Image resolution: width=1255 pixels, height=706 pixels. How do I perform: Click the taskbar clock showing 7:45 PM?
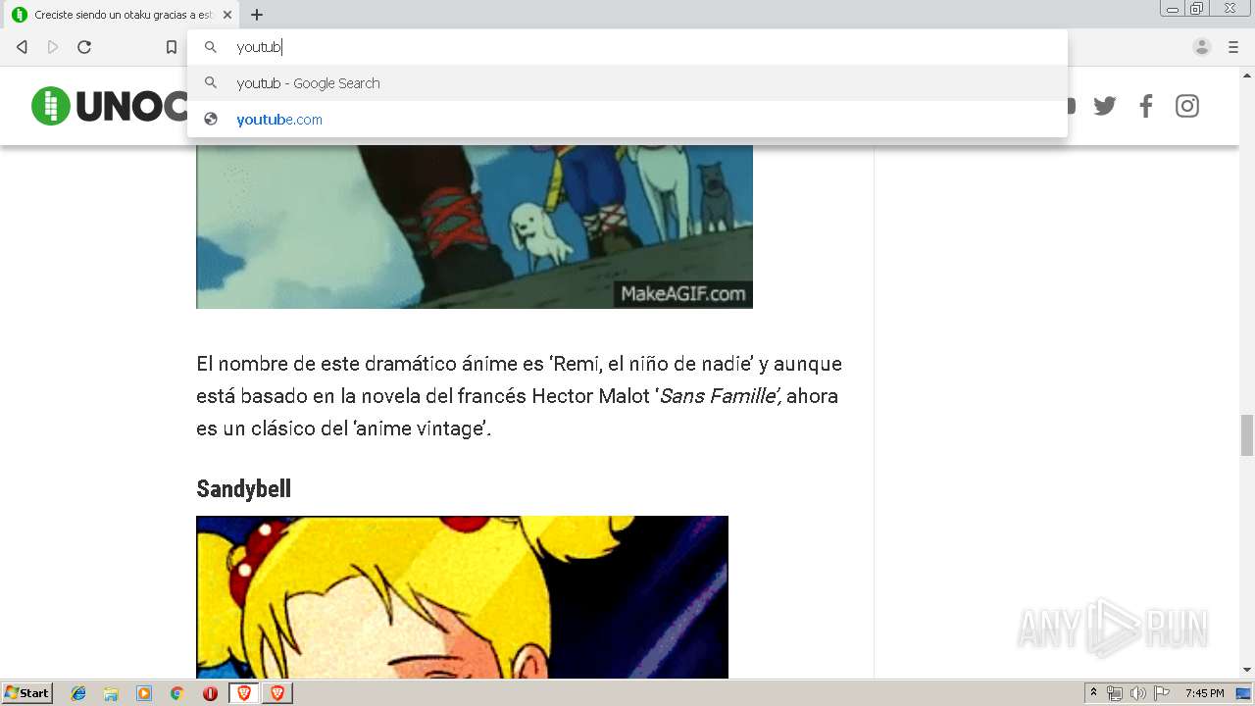1204,693
